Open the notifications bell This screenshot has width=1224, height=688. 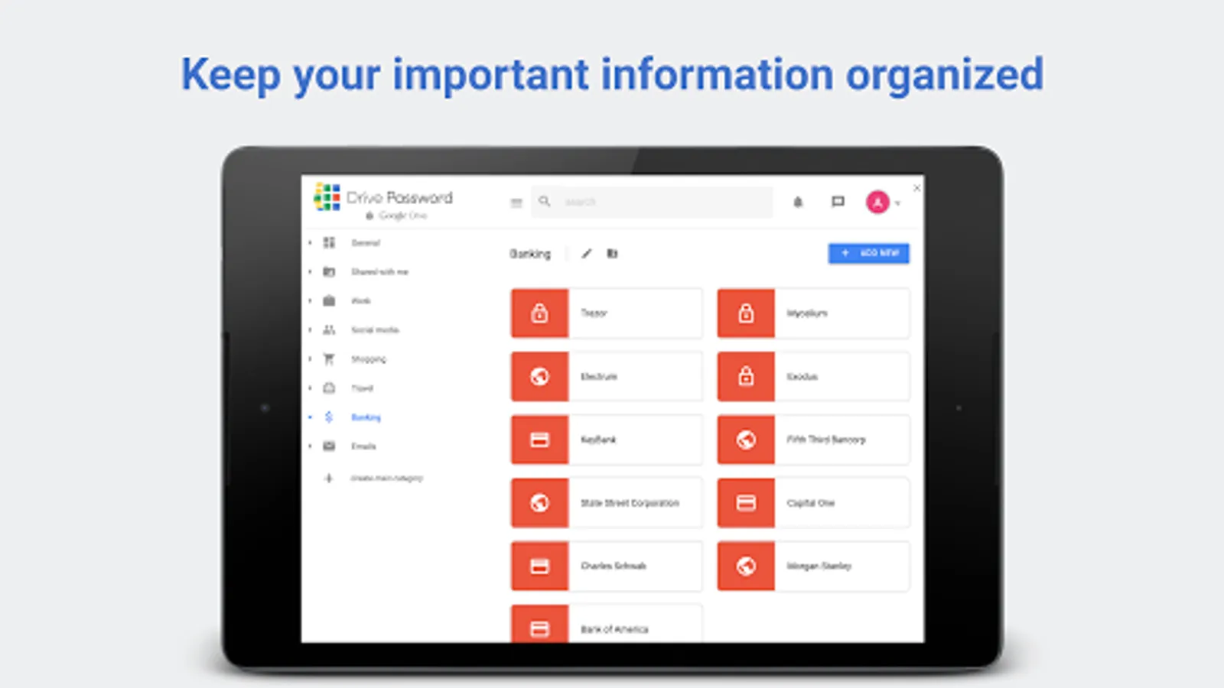(798, 202)
